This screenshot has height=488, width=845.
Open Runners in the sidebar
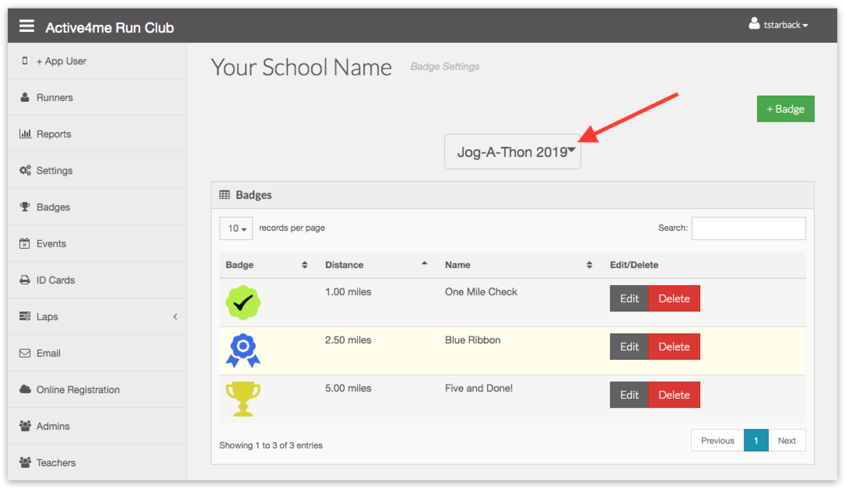[x=54, y=97]
